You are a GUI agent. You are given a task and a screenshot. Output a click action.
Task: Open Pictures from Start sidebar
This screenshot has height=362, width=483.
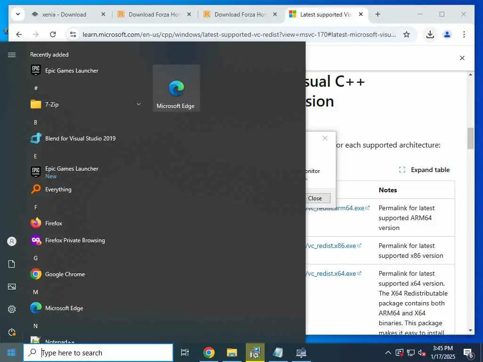(12, 287)
